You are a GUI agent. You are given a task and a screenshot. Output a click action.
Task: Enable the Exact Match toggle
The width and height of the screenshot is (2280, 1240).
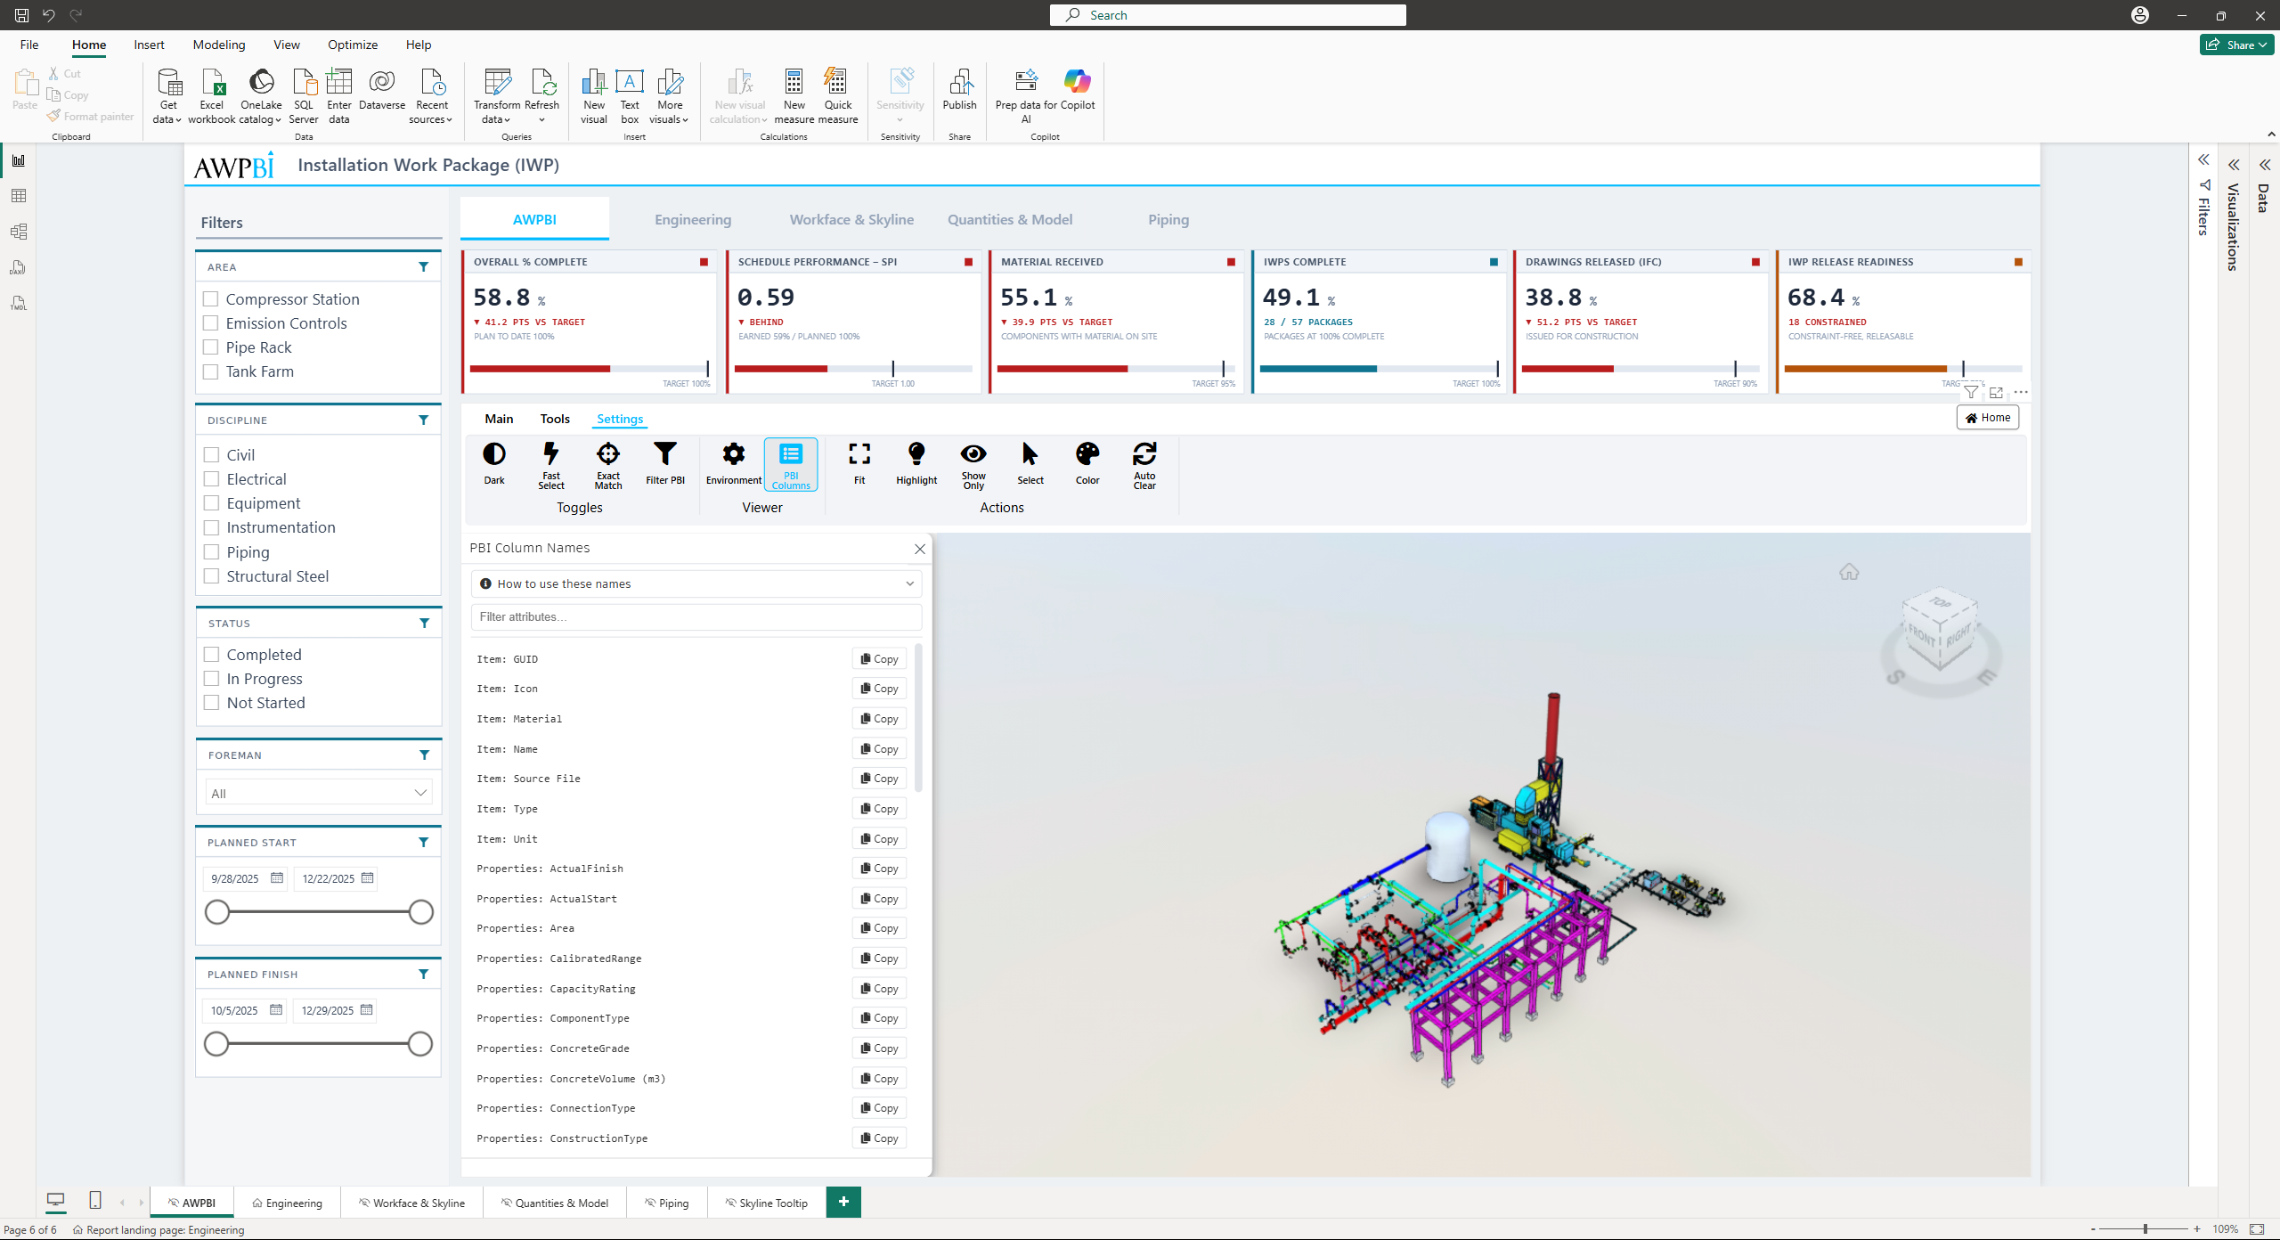click(x=608, y=465)
